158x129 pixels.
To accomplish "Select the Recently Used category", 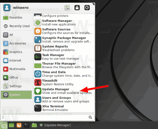I will tap(16, 26).
